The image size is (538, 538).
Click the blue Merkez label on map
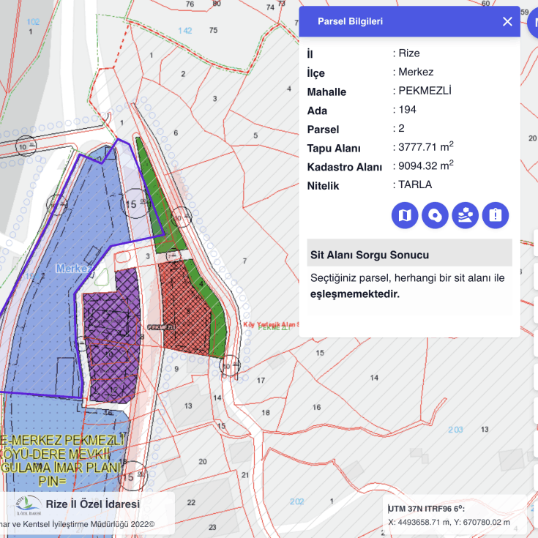coord(74,269)
